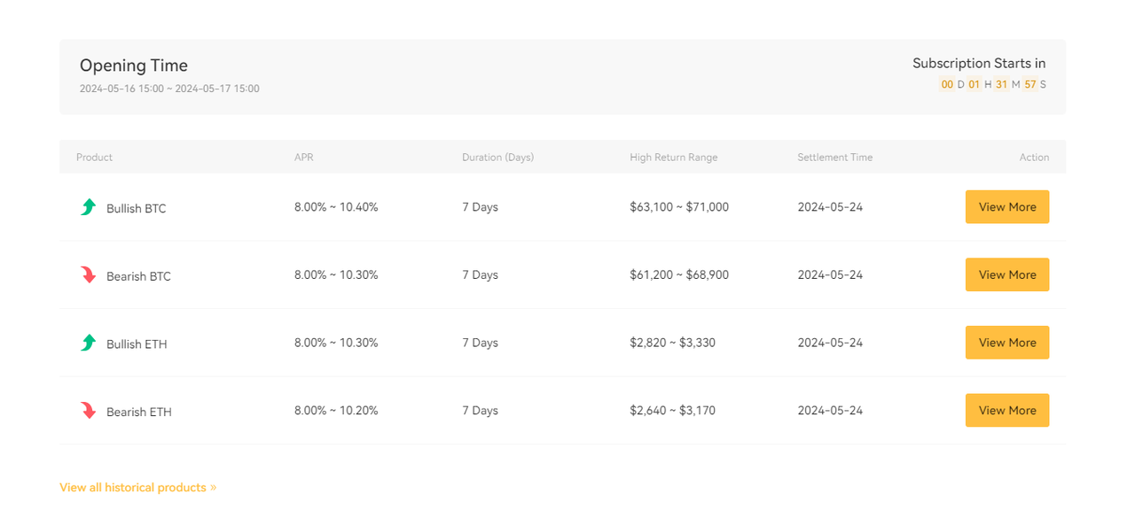The width and height of the screenshot is (1135, 525).
Task: Open View More for Bullish ETH
Action: point(1006,343)
